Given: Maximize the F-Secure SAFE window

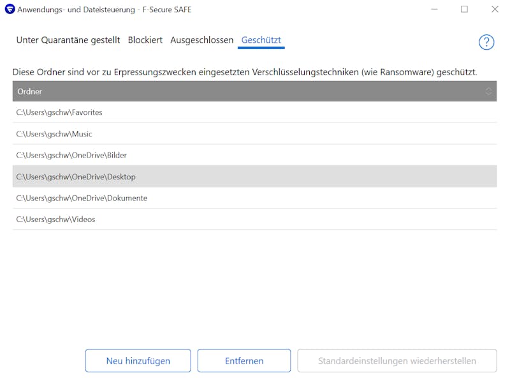Looking at the screenshot, I should [x=464, y=9].
